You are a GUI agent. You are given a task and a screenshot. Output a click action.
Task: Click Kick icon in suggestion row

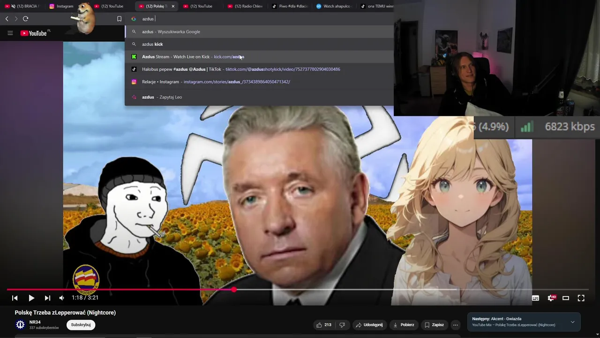[x=134, y=57]
